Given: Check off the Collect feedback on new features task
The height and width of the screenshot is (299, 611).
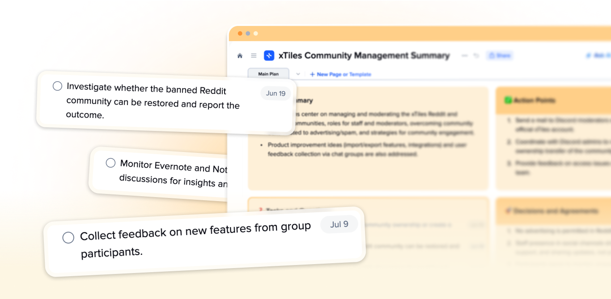Looking at the screenshot, I should 68,238.
